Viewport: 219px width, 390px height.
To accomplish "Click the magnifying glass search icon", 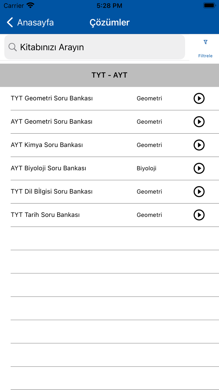I will click(x=13, y=47).
